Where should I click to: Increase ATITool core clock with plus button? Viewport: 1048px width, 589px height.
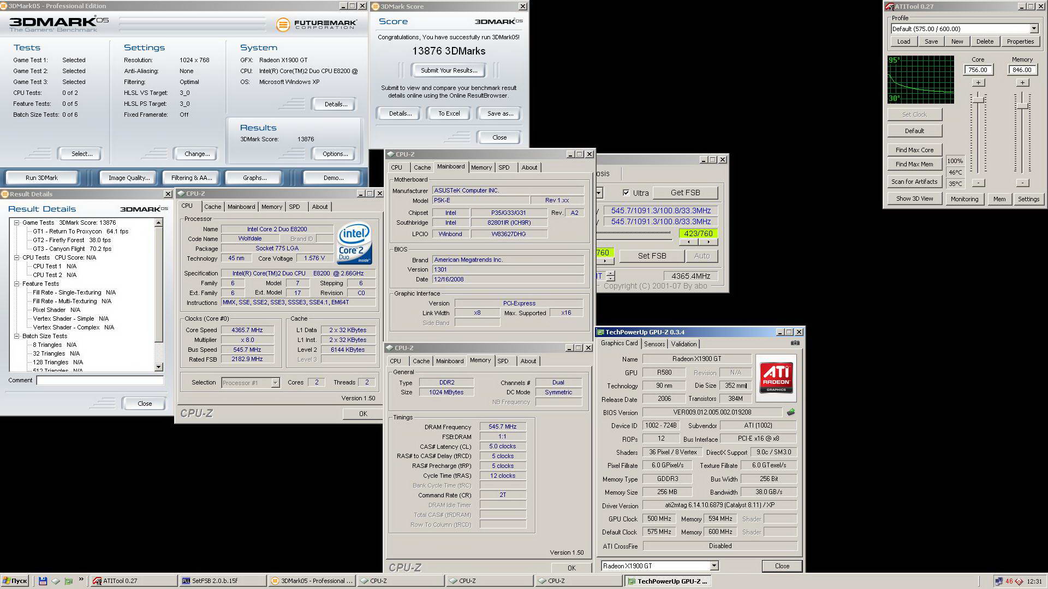(x=978, y=83)
